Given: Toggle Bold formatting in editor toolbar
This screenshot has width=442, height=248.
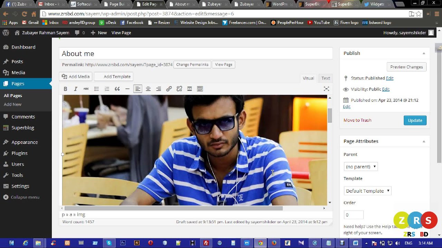Looking at the screenshot, I should [65, 89].
